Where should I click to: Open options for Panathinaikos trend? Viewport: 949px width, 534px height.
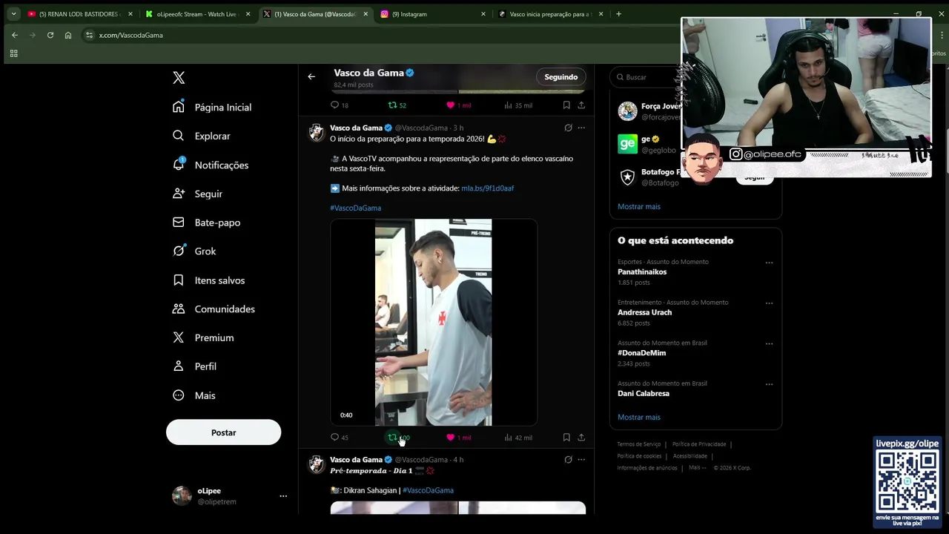click(769, 263)
